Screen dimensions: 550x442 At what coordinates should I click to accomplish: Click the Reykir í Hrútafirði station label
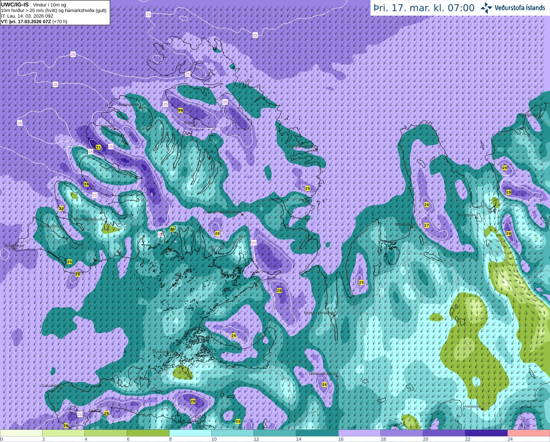tap(319, 313)
